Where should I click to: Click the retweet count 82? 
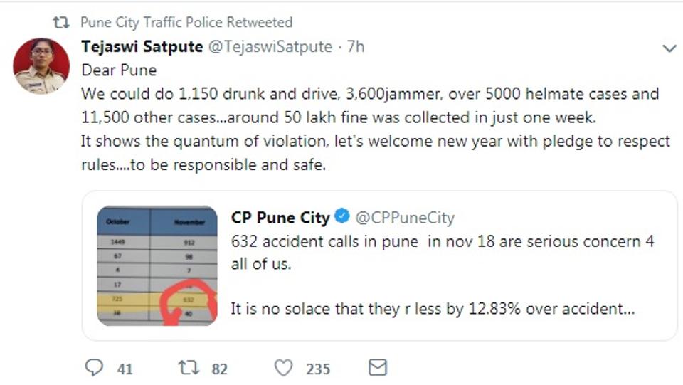pos(219,368)
